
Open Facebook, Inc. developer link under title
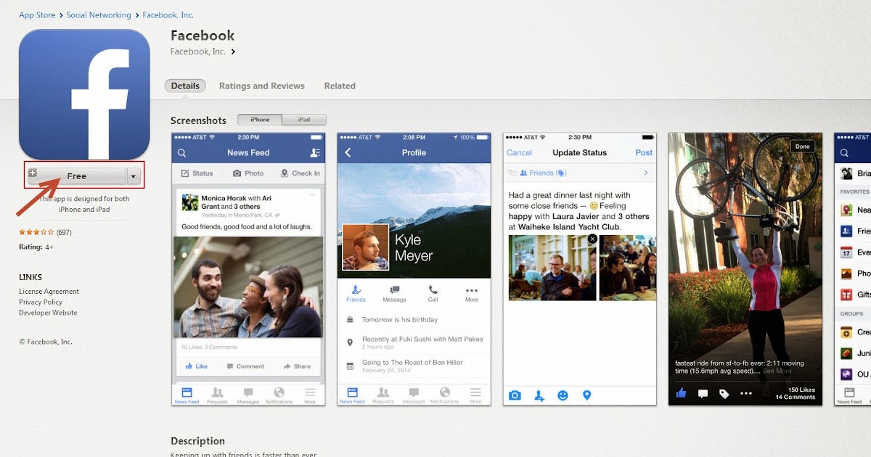click(x=198, y=52)
